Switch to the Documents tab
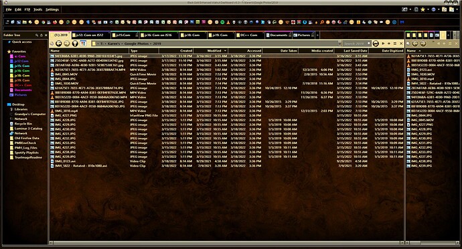This screenshot has height=249, width=462. coord(279,35)
